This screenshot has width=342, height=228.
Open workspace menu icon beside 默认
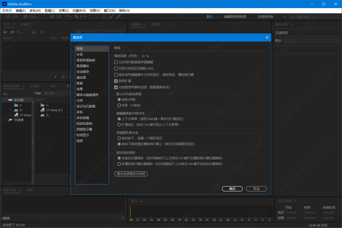click(x=217, y=16)
